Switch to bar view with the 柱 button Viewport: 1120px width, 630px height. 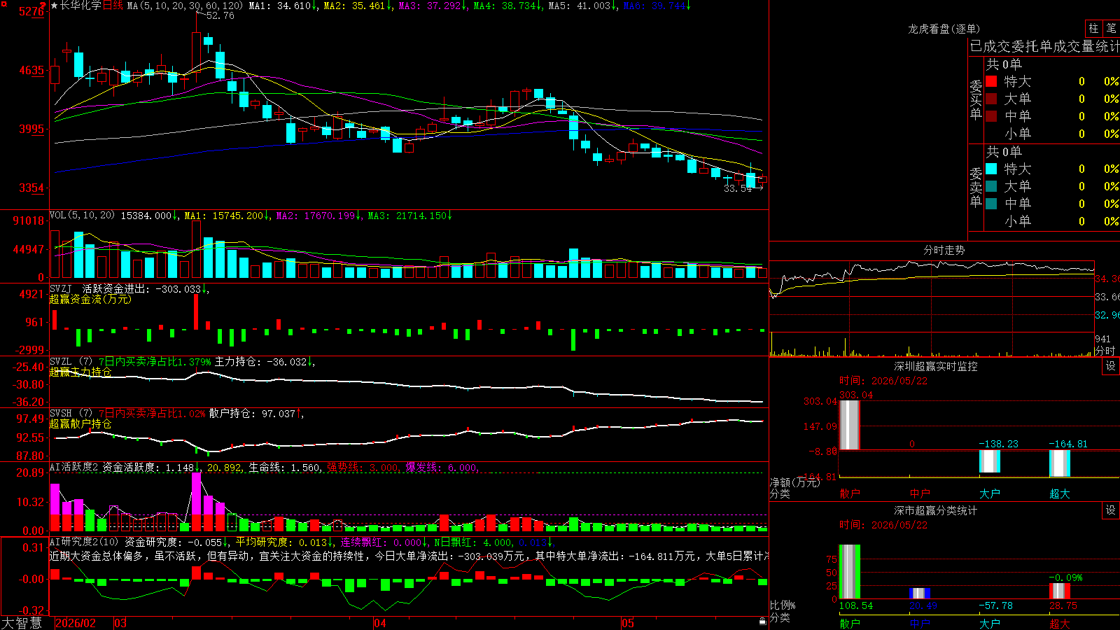pyautogui.click(x=1093, y=28)
